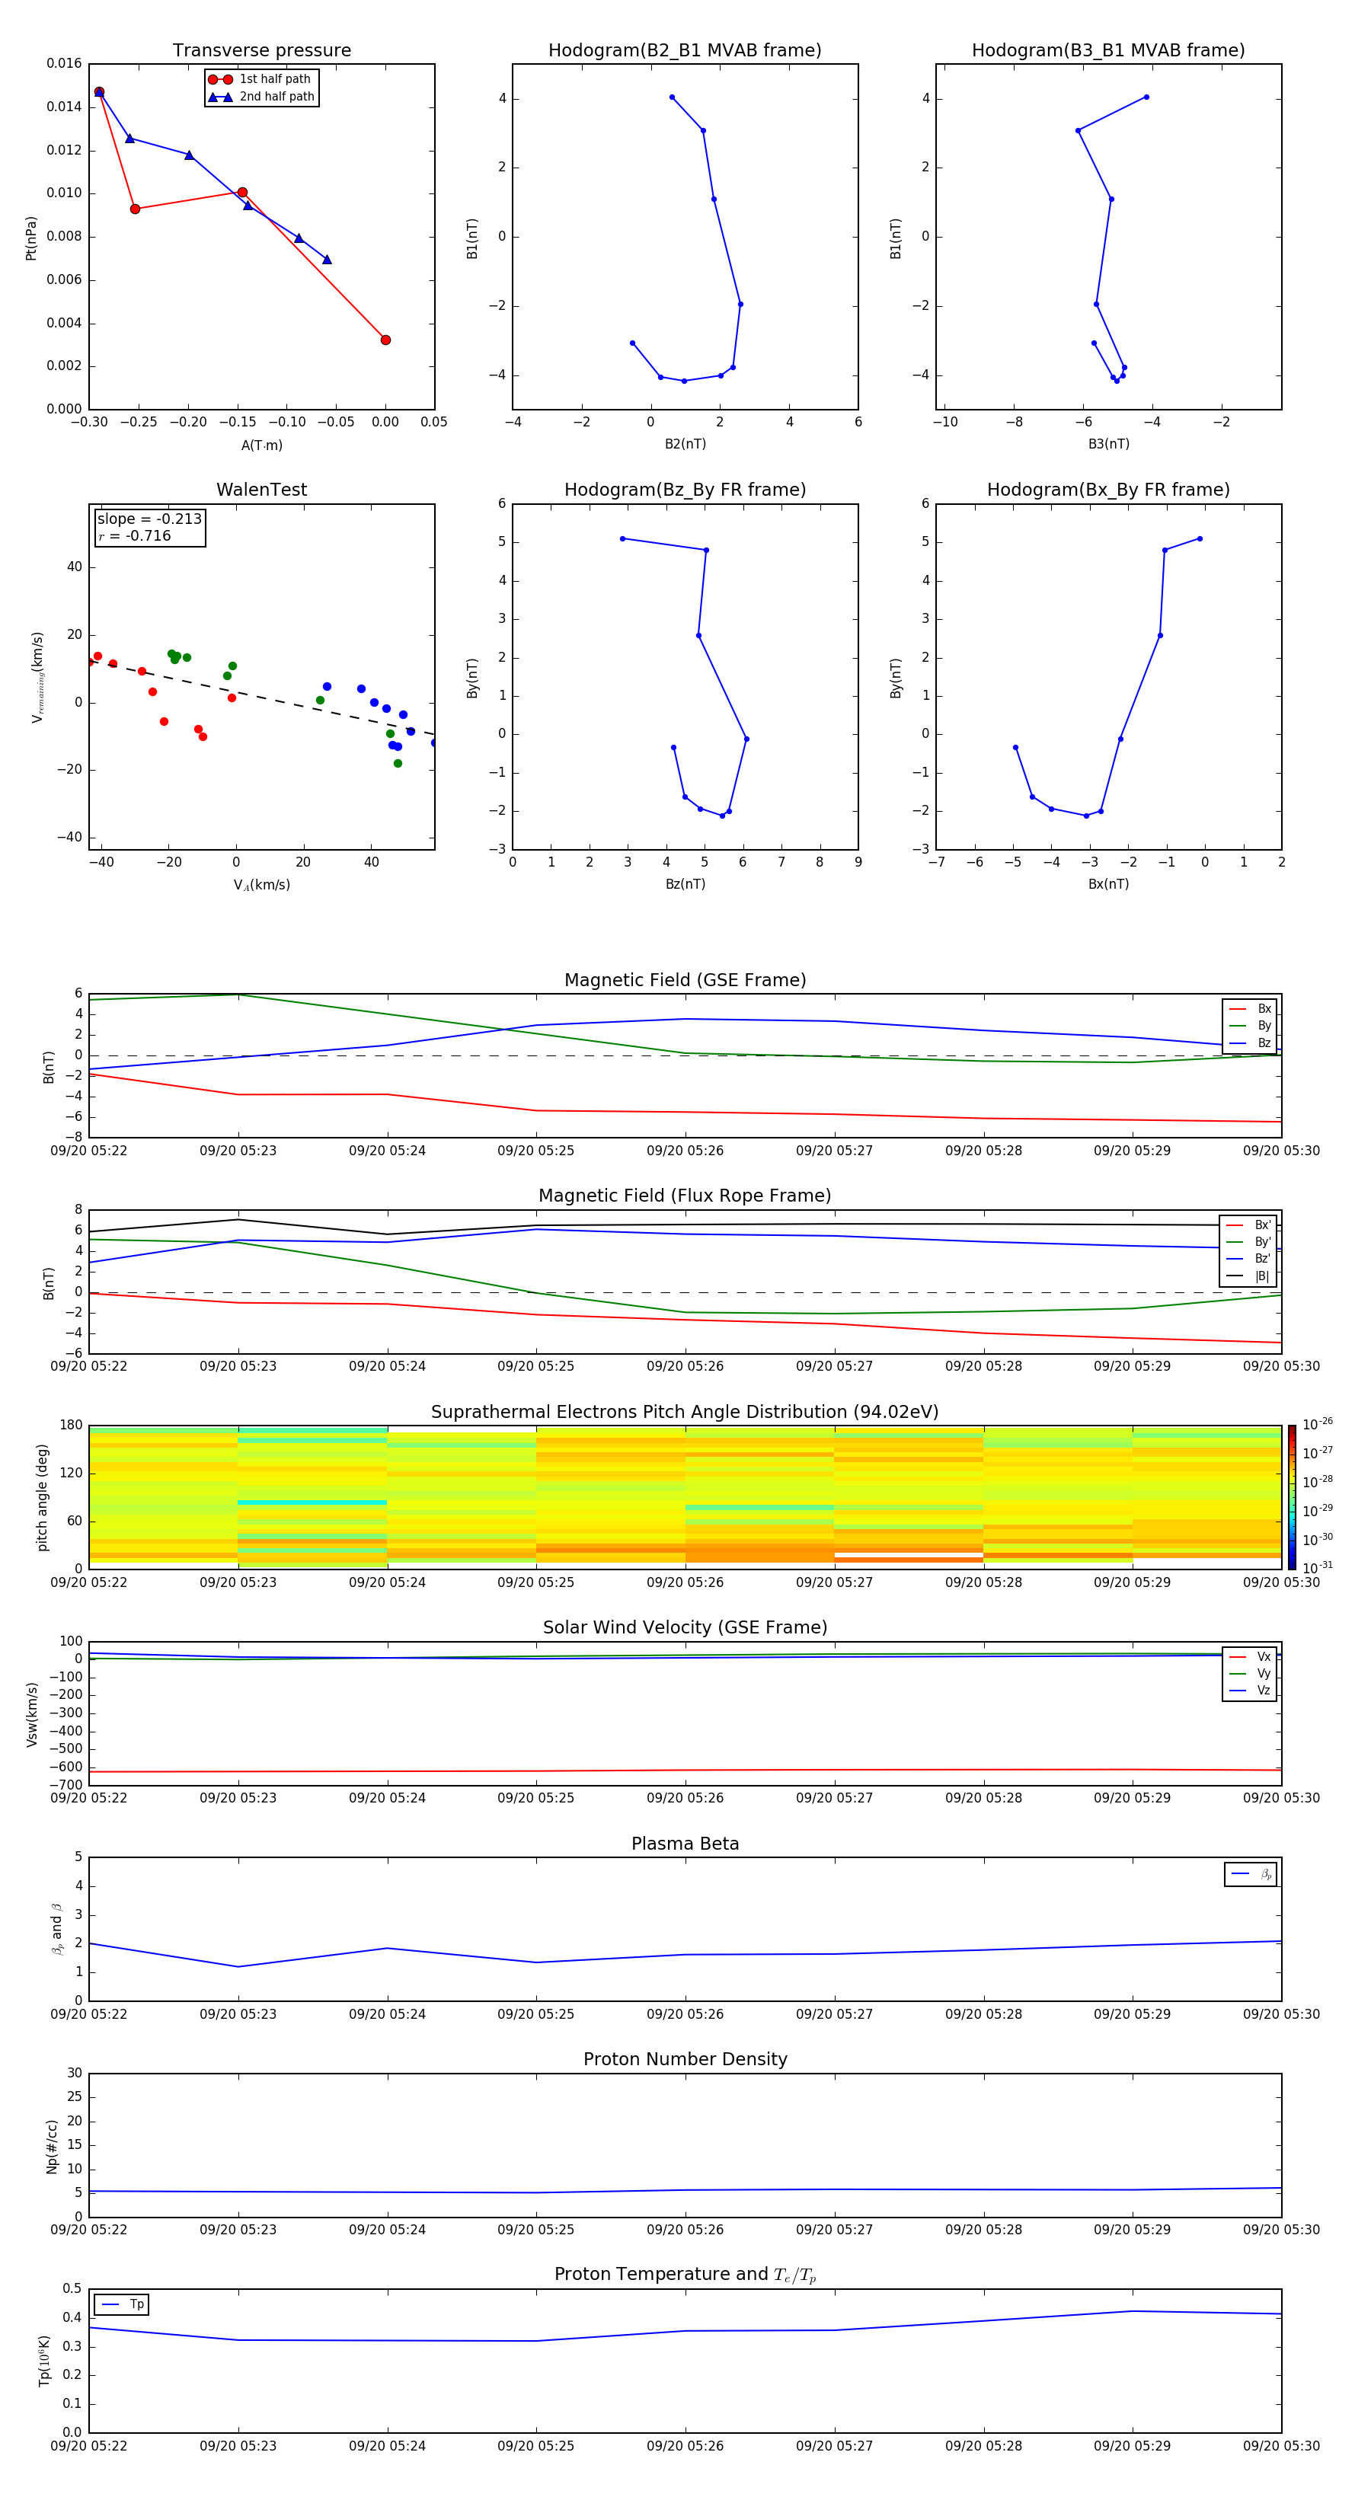Select the 'slope = -0.213' annotation

(149, 519)
